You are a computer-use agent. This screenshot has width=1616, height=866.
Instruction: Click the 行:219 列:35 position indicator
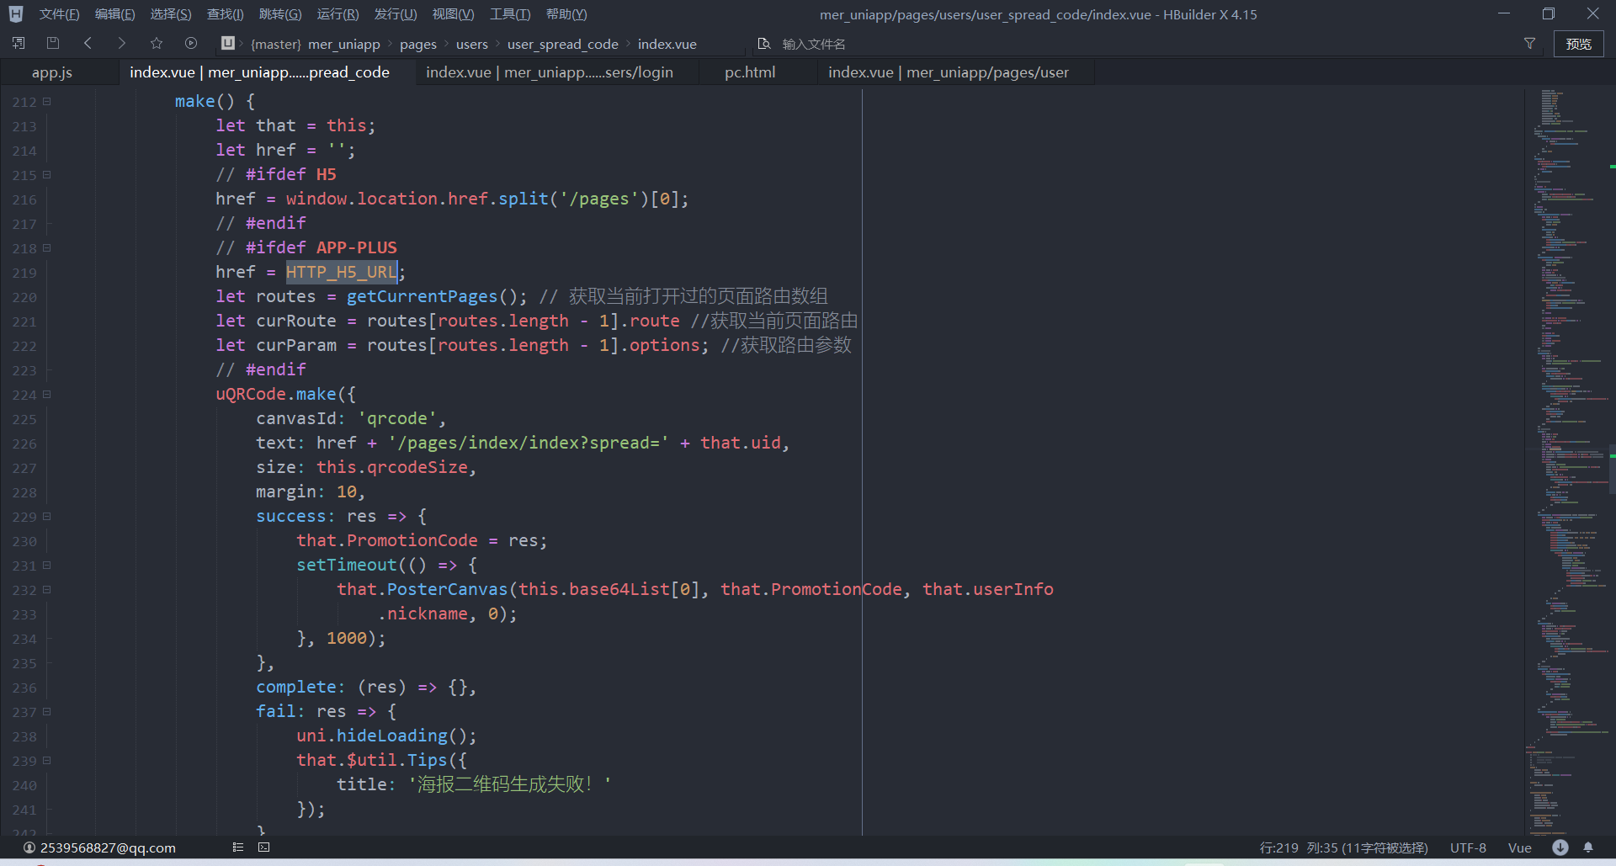tap(1343, 847)
